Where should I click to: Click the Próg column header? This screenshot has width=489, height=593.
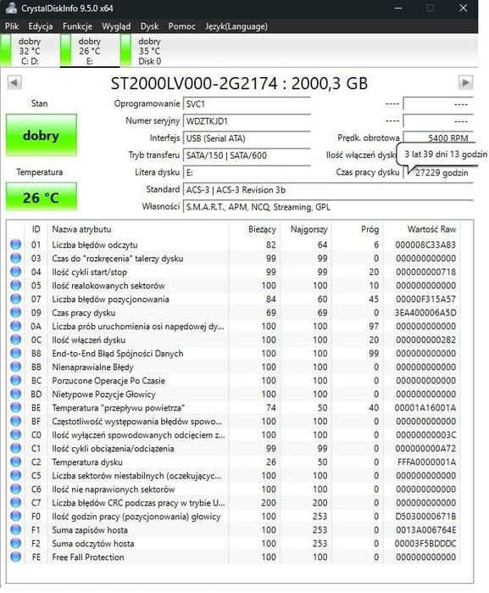coord(358,229)
